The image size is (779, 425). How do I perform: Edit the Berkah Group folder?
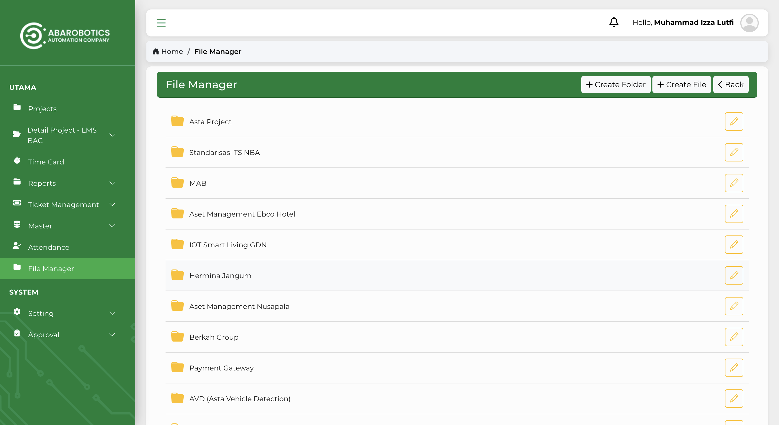(x=734, y=337)
